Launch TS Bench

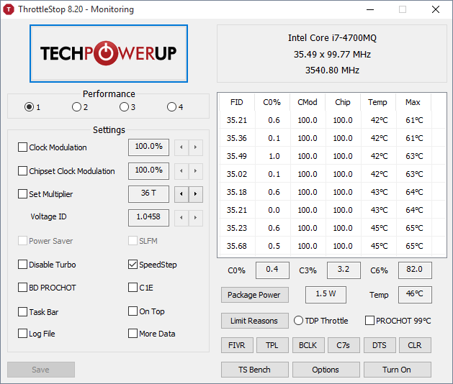click(x=255, y=370)
